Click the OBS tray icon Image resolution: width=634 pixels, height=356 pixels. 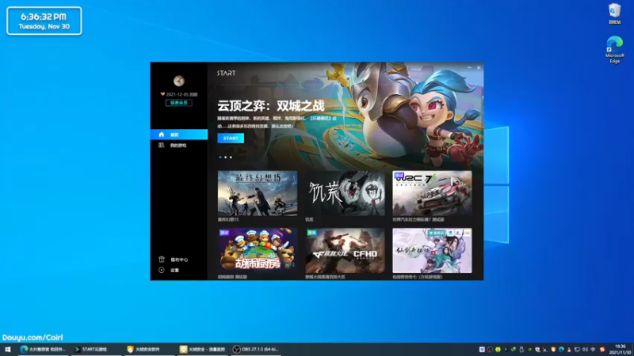coord(490,350)
